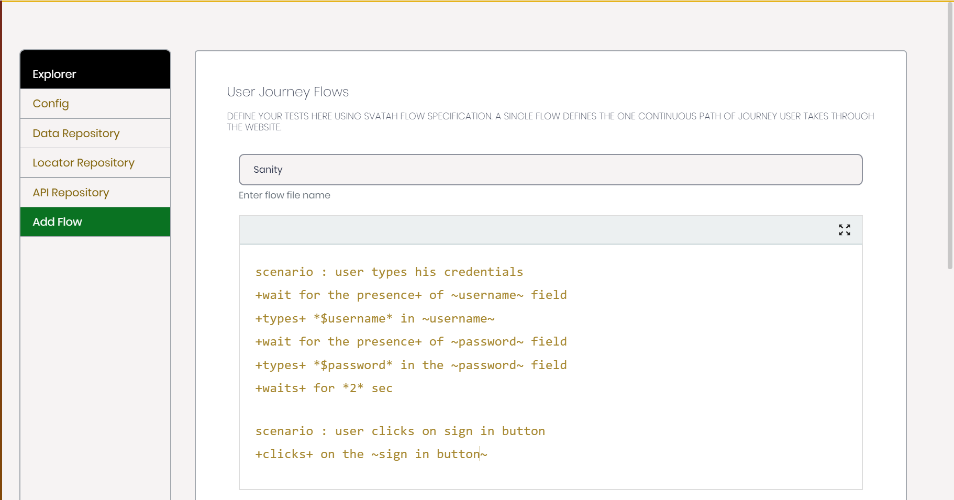Click the 'DEFINE YOUR TESTS HERE' description text
This screenshot has height=500, width=954.
coord(550,121)
